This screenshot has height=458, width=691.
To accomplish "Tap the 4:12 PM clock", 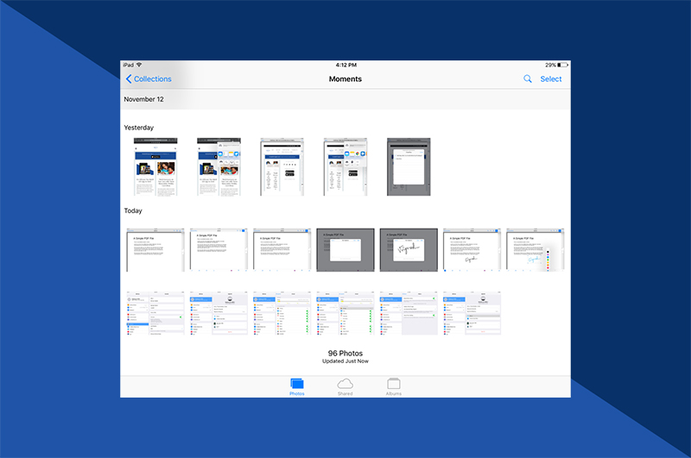I will point(346,65).
